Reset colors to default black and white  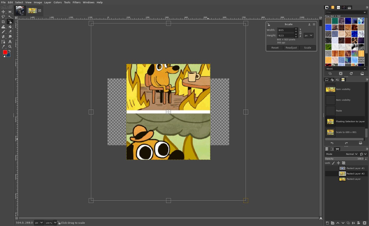4,56
